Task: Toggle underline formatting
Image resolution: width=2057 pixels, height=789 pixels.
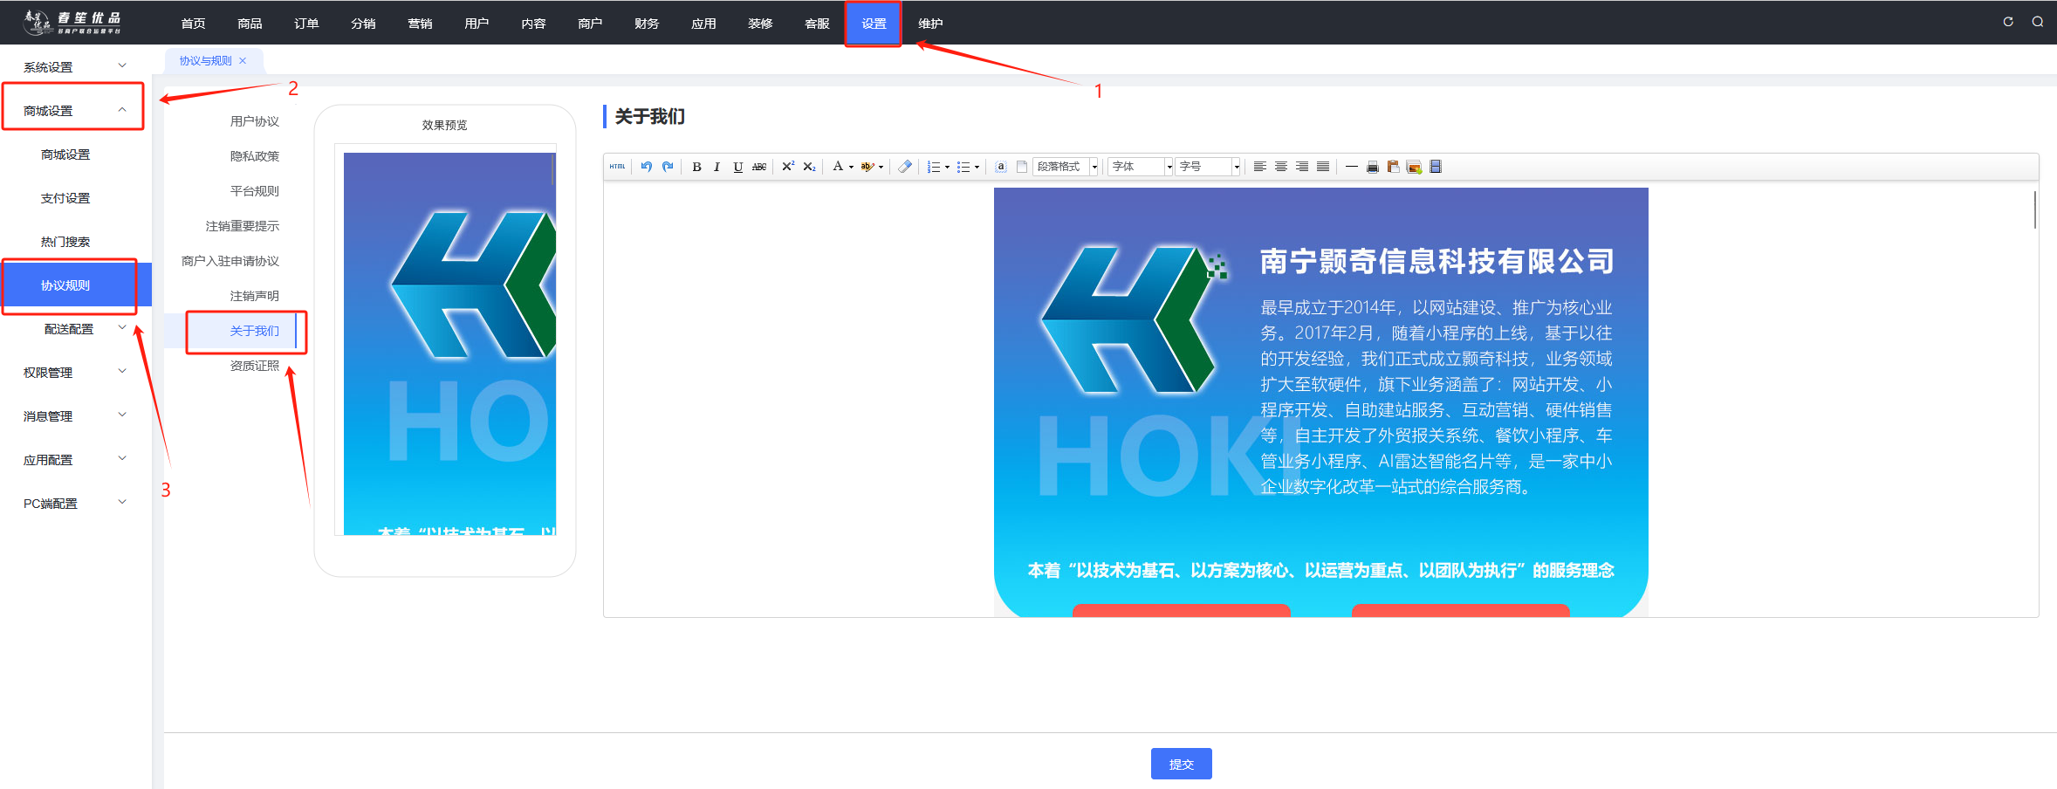Action: [x=738, y=167]
